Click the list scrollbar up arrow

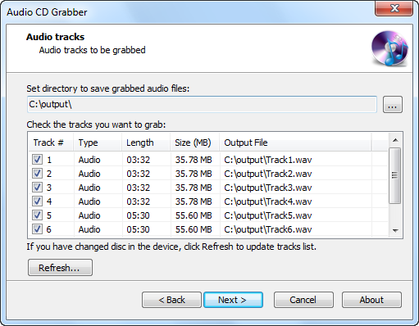395,140
